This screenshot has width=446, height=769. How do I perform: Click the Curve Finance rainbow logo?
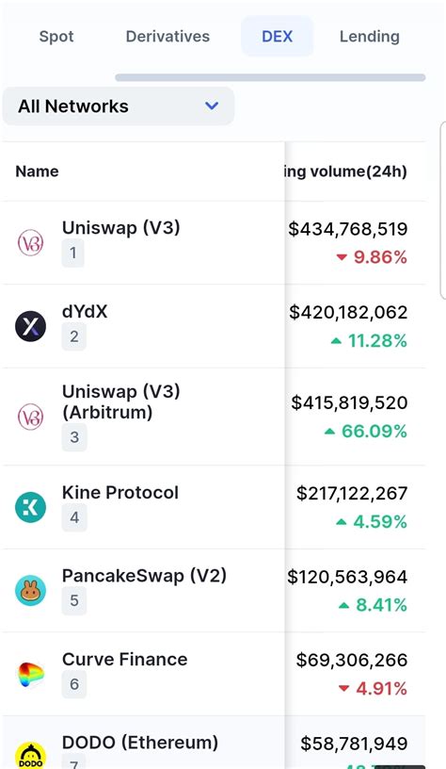[30, 675]
